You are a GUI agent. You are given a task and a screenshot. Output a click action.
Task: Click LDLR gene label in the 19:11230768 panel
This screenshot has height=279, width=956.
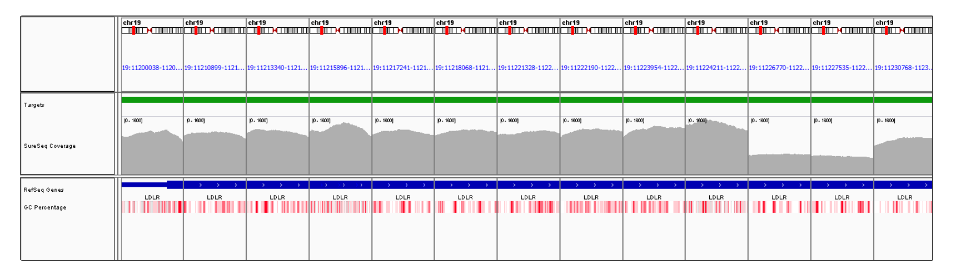(x=904, y=197)
